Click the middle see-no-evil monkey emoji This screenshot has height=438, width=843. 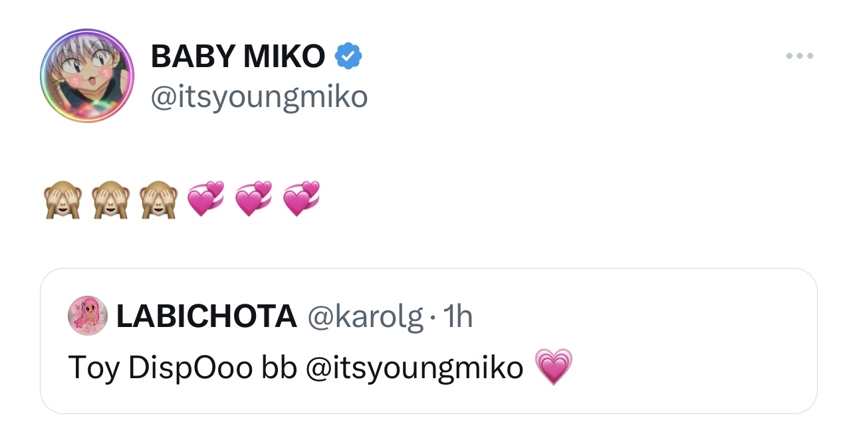110,201
